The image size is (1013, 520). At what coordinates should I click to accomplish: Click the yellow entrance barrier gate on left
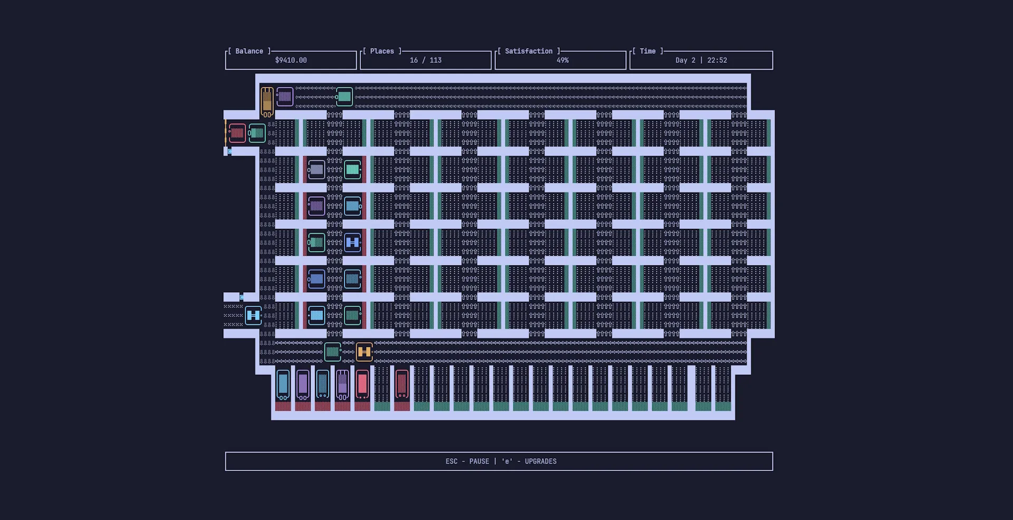pyautogui.click(x=226, y=133)
